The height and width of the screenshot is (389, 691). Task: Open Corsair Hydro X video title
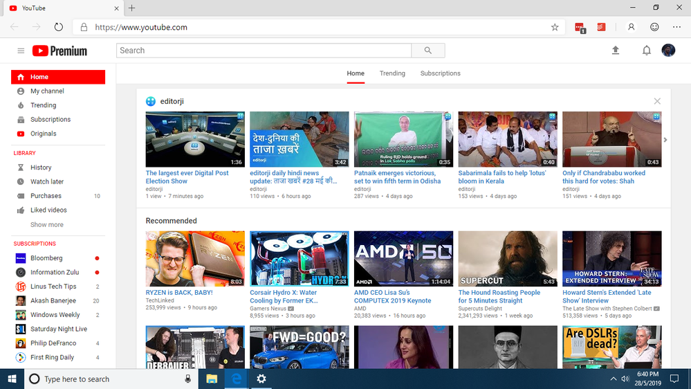tap(284, 296)
